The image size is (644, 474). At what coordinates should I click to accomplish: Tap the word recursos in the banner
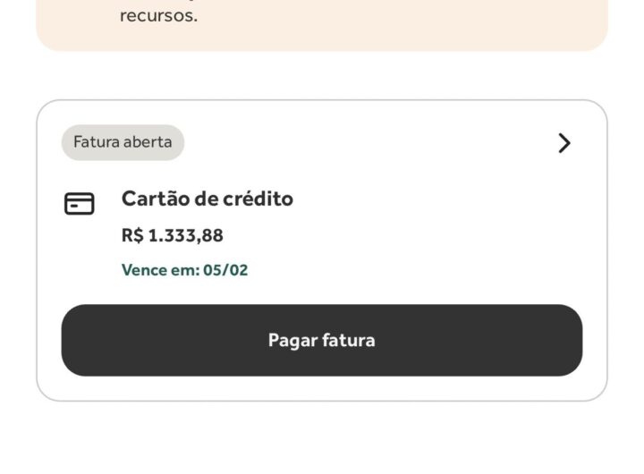158,15
